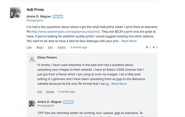Open the adoramapix.com prints link
This screenshot has width=185, height=117.
(x=66, y=32)
